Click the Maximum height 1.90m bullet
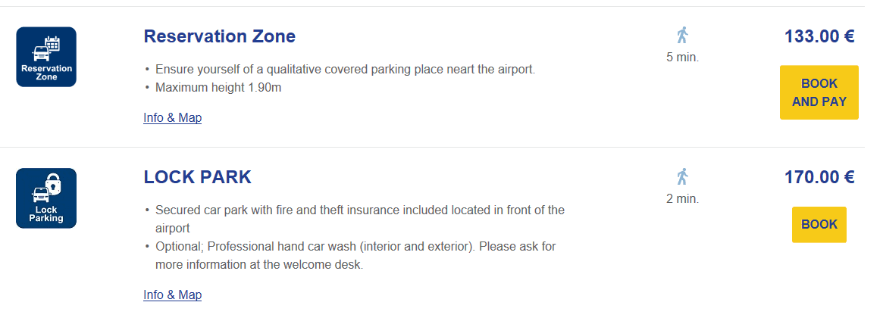Screen dimensions: 883x324 (218, 88)
